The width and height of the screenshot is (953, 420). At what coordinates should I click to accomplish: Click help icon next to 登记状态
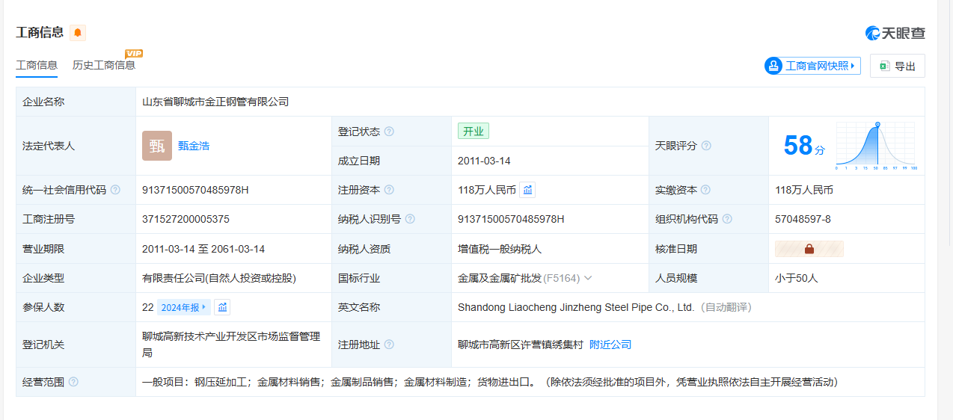[389, 132]
